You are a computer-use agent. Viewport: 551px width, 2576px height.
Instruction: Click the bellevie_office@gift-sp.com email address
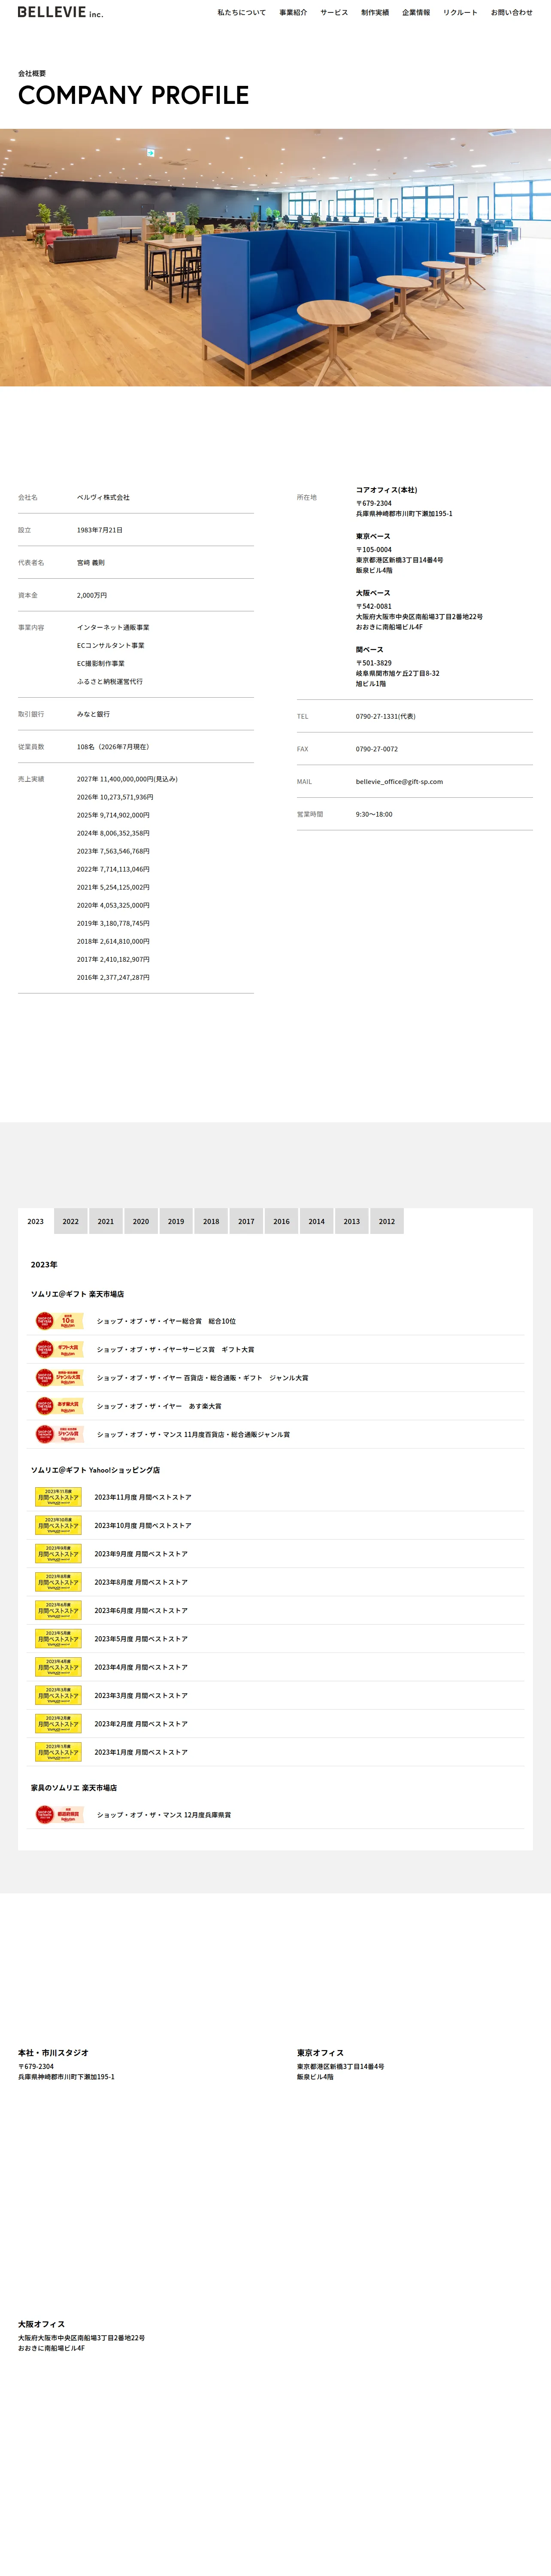[x=399, y=782]
